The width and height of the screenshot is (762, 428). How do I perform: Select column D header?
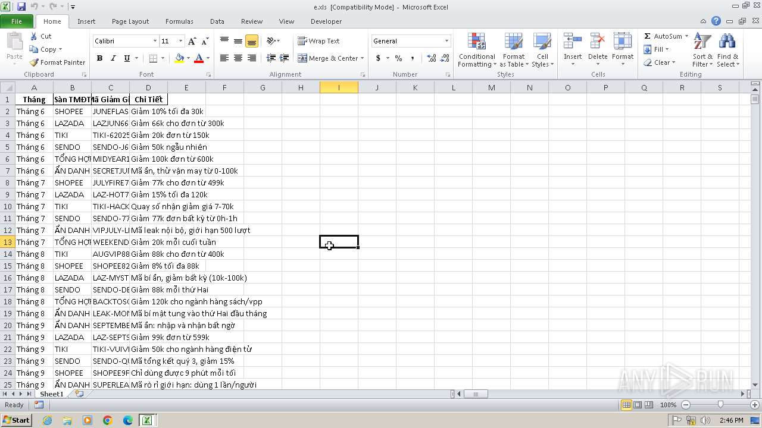[148, 87]
